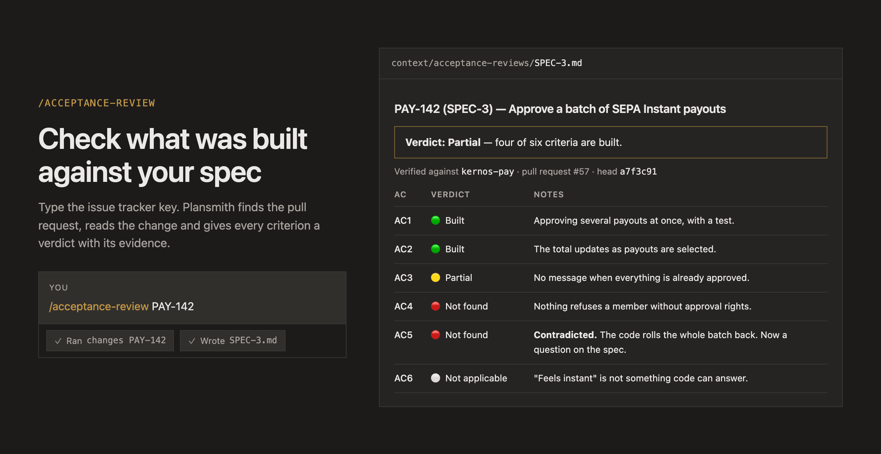The width and height of the screenshot is (881, 454).
Task: Click the head commit a7f3c91
Action: [x=638, y=172]
